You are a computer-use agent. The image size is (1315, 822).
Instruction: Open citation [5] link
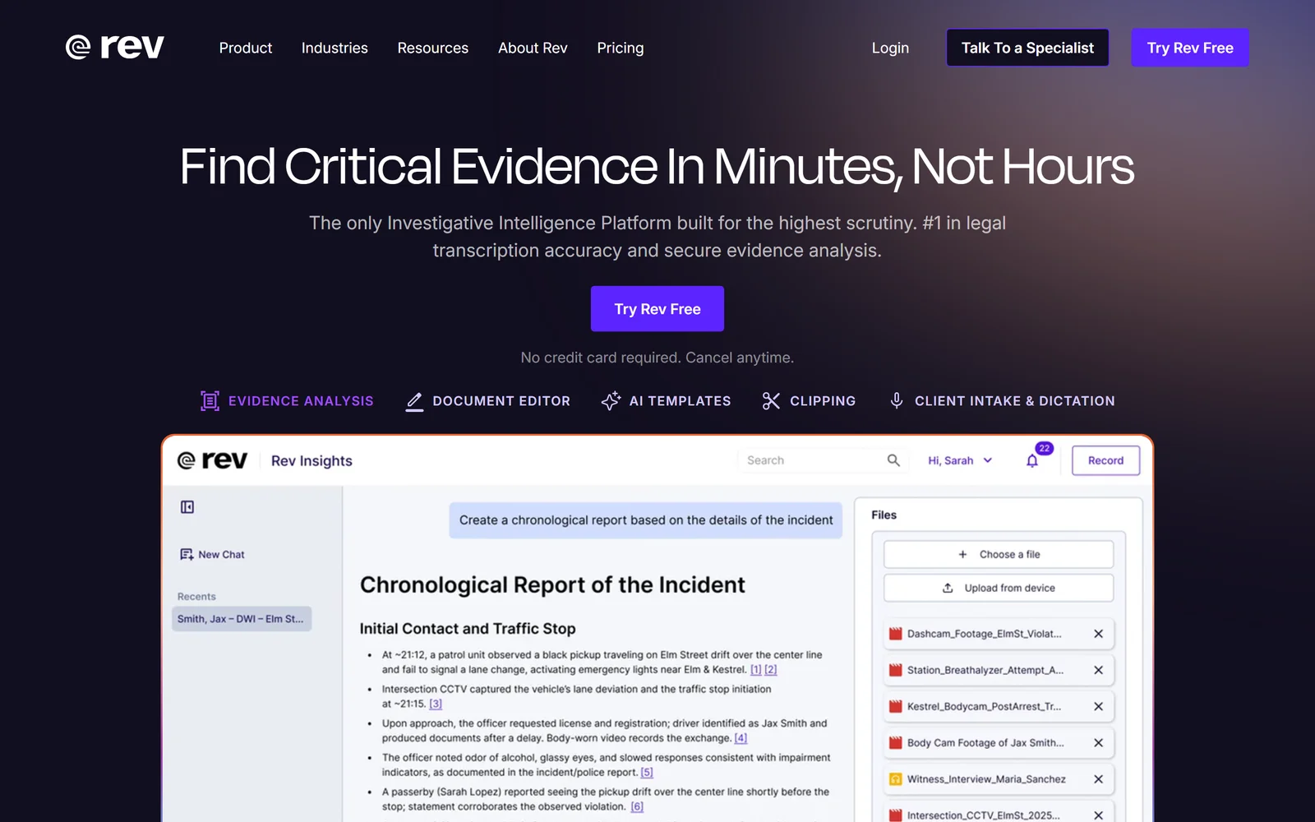tap(647, 773)
